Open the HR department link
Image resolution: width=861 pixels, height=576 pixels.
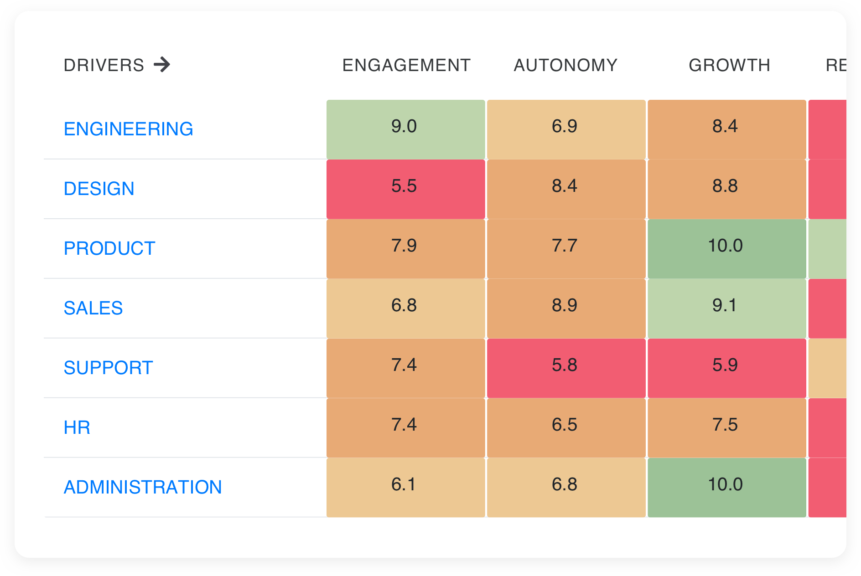[77, 427]
